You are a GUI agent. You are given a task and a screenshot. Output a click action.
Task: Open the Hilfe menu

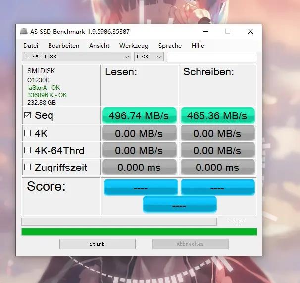tap(198, 46)
